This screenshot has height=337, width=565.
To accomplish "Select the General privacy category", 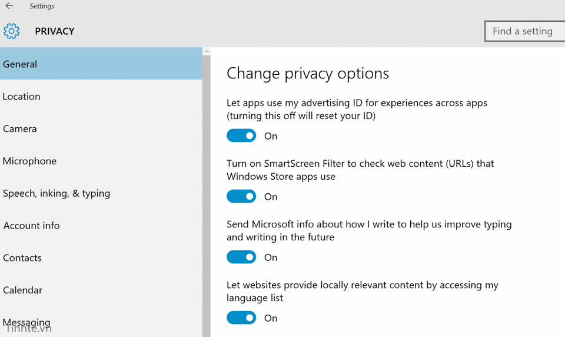I will coord(101,64).
